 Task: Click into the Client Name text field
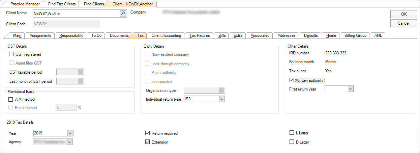(76, 14)
